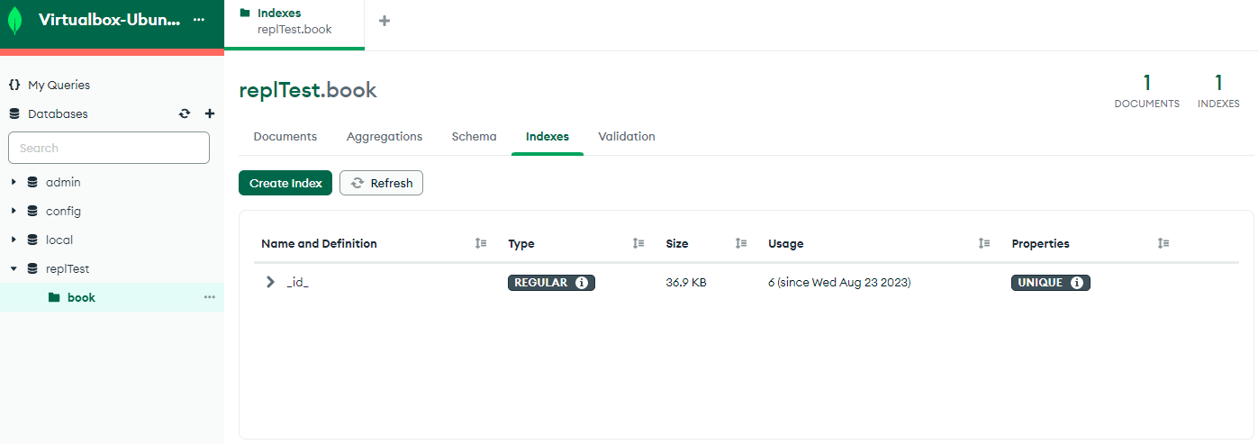Click the UNIQUE property badge
The height and width of the screenshot is (444, 1258).
[x=1051, y=283]
